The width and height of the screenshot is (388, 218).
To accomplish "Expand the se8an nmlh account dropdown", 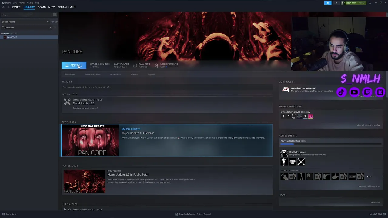I will point(355,3).
